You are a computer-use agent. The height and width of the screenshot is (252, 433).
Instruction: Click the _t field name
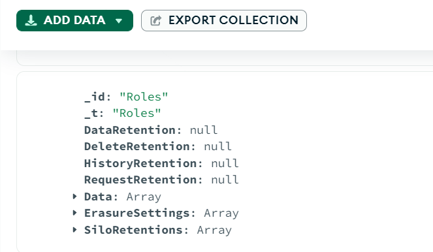click(x=91, y=113)
